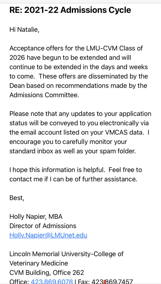Click the paragraph starting 'Please note that'
This screenshot has height=284, width=161.
pos(80,132)
